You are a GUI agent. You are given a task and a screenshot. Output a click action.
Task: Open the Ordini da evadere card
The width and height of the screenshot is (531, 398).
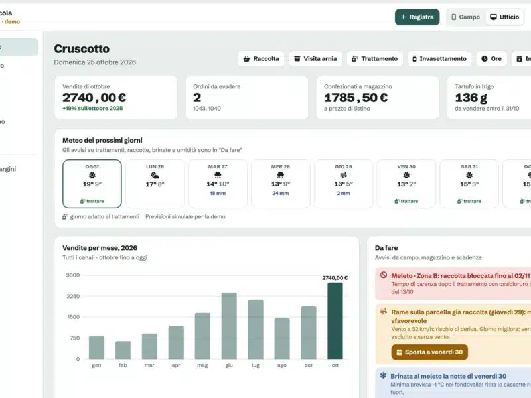coord(246,98)
